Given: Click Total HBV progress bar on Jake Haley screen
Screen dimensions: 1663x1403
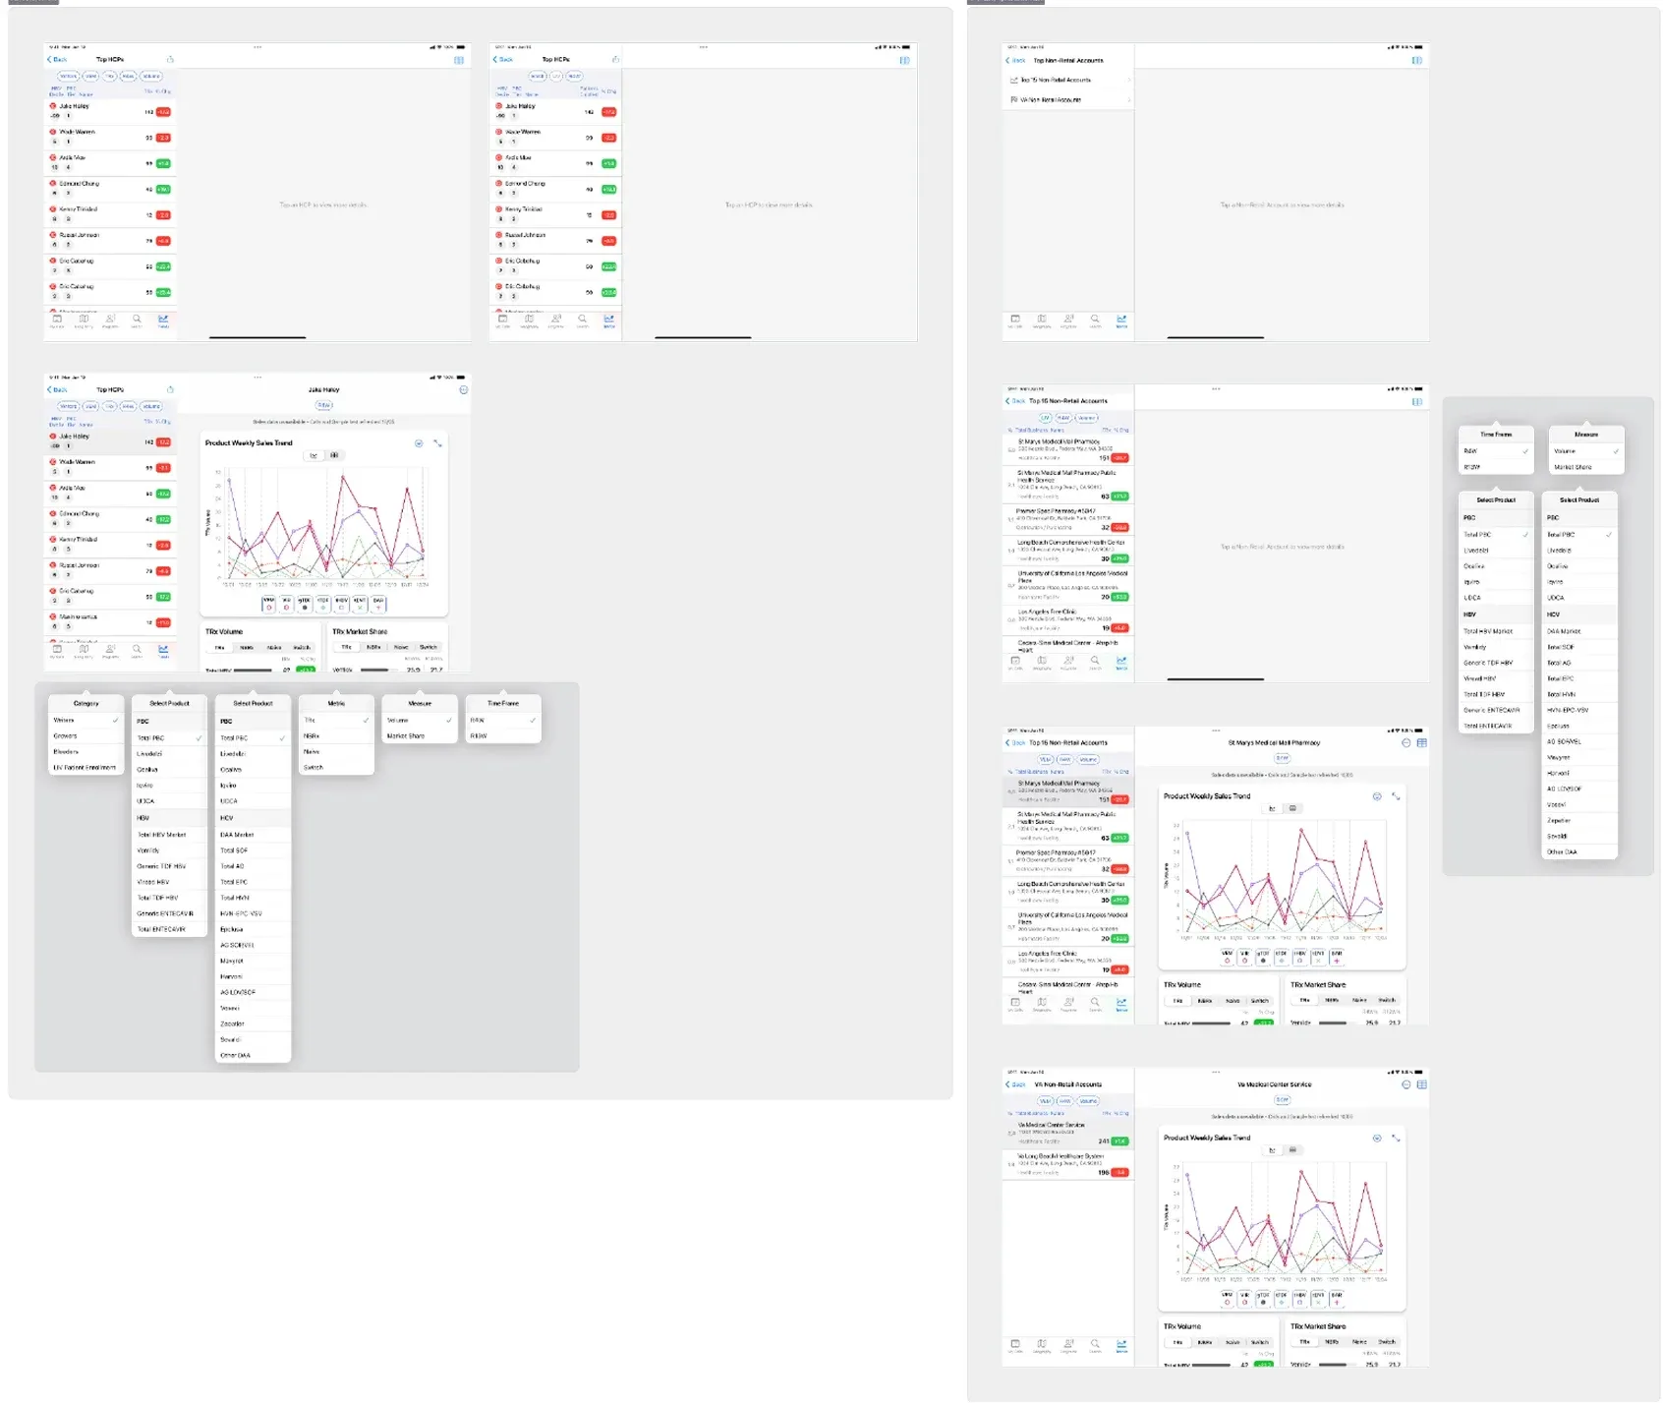Looking at the screenshot, I should point(253,670).
